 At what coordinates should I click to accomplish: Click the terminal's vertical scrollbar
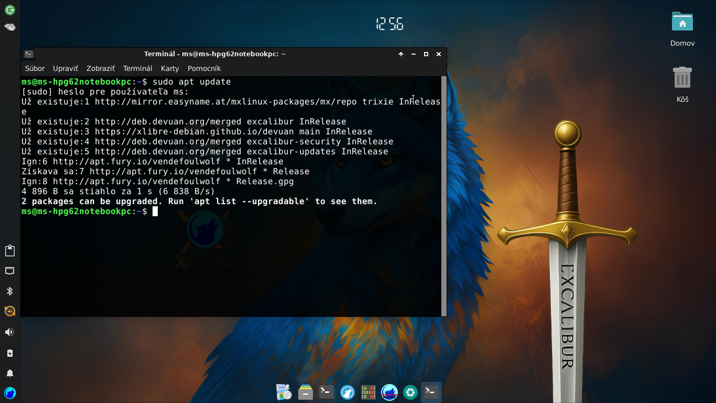tap(444, 196)
